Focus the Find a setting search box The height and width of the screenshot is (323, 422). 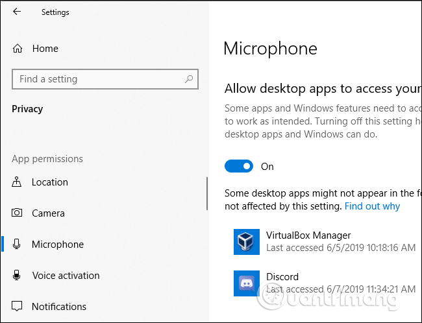[97, 79]
